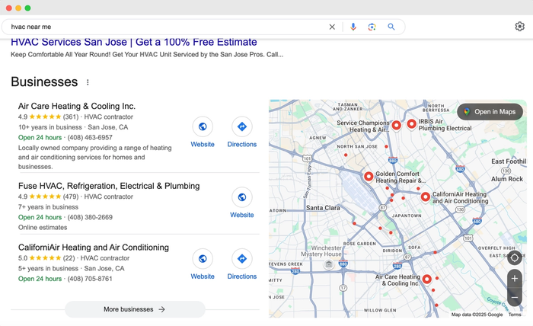The image size is (533, 326).
Task: Open settings via the gear icon
Action: click(x=519, y=26)
